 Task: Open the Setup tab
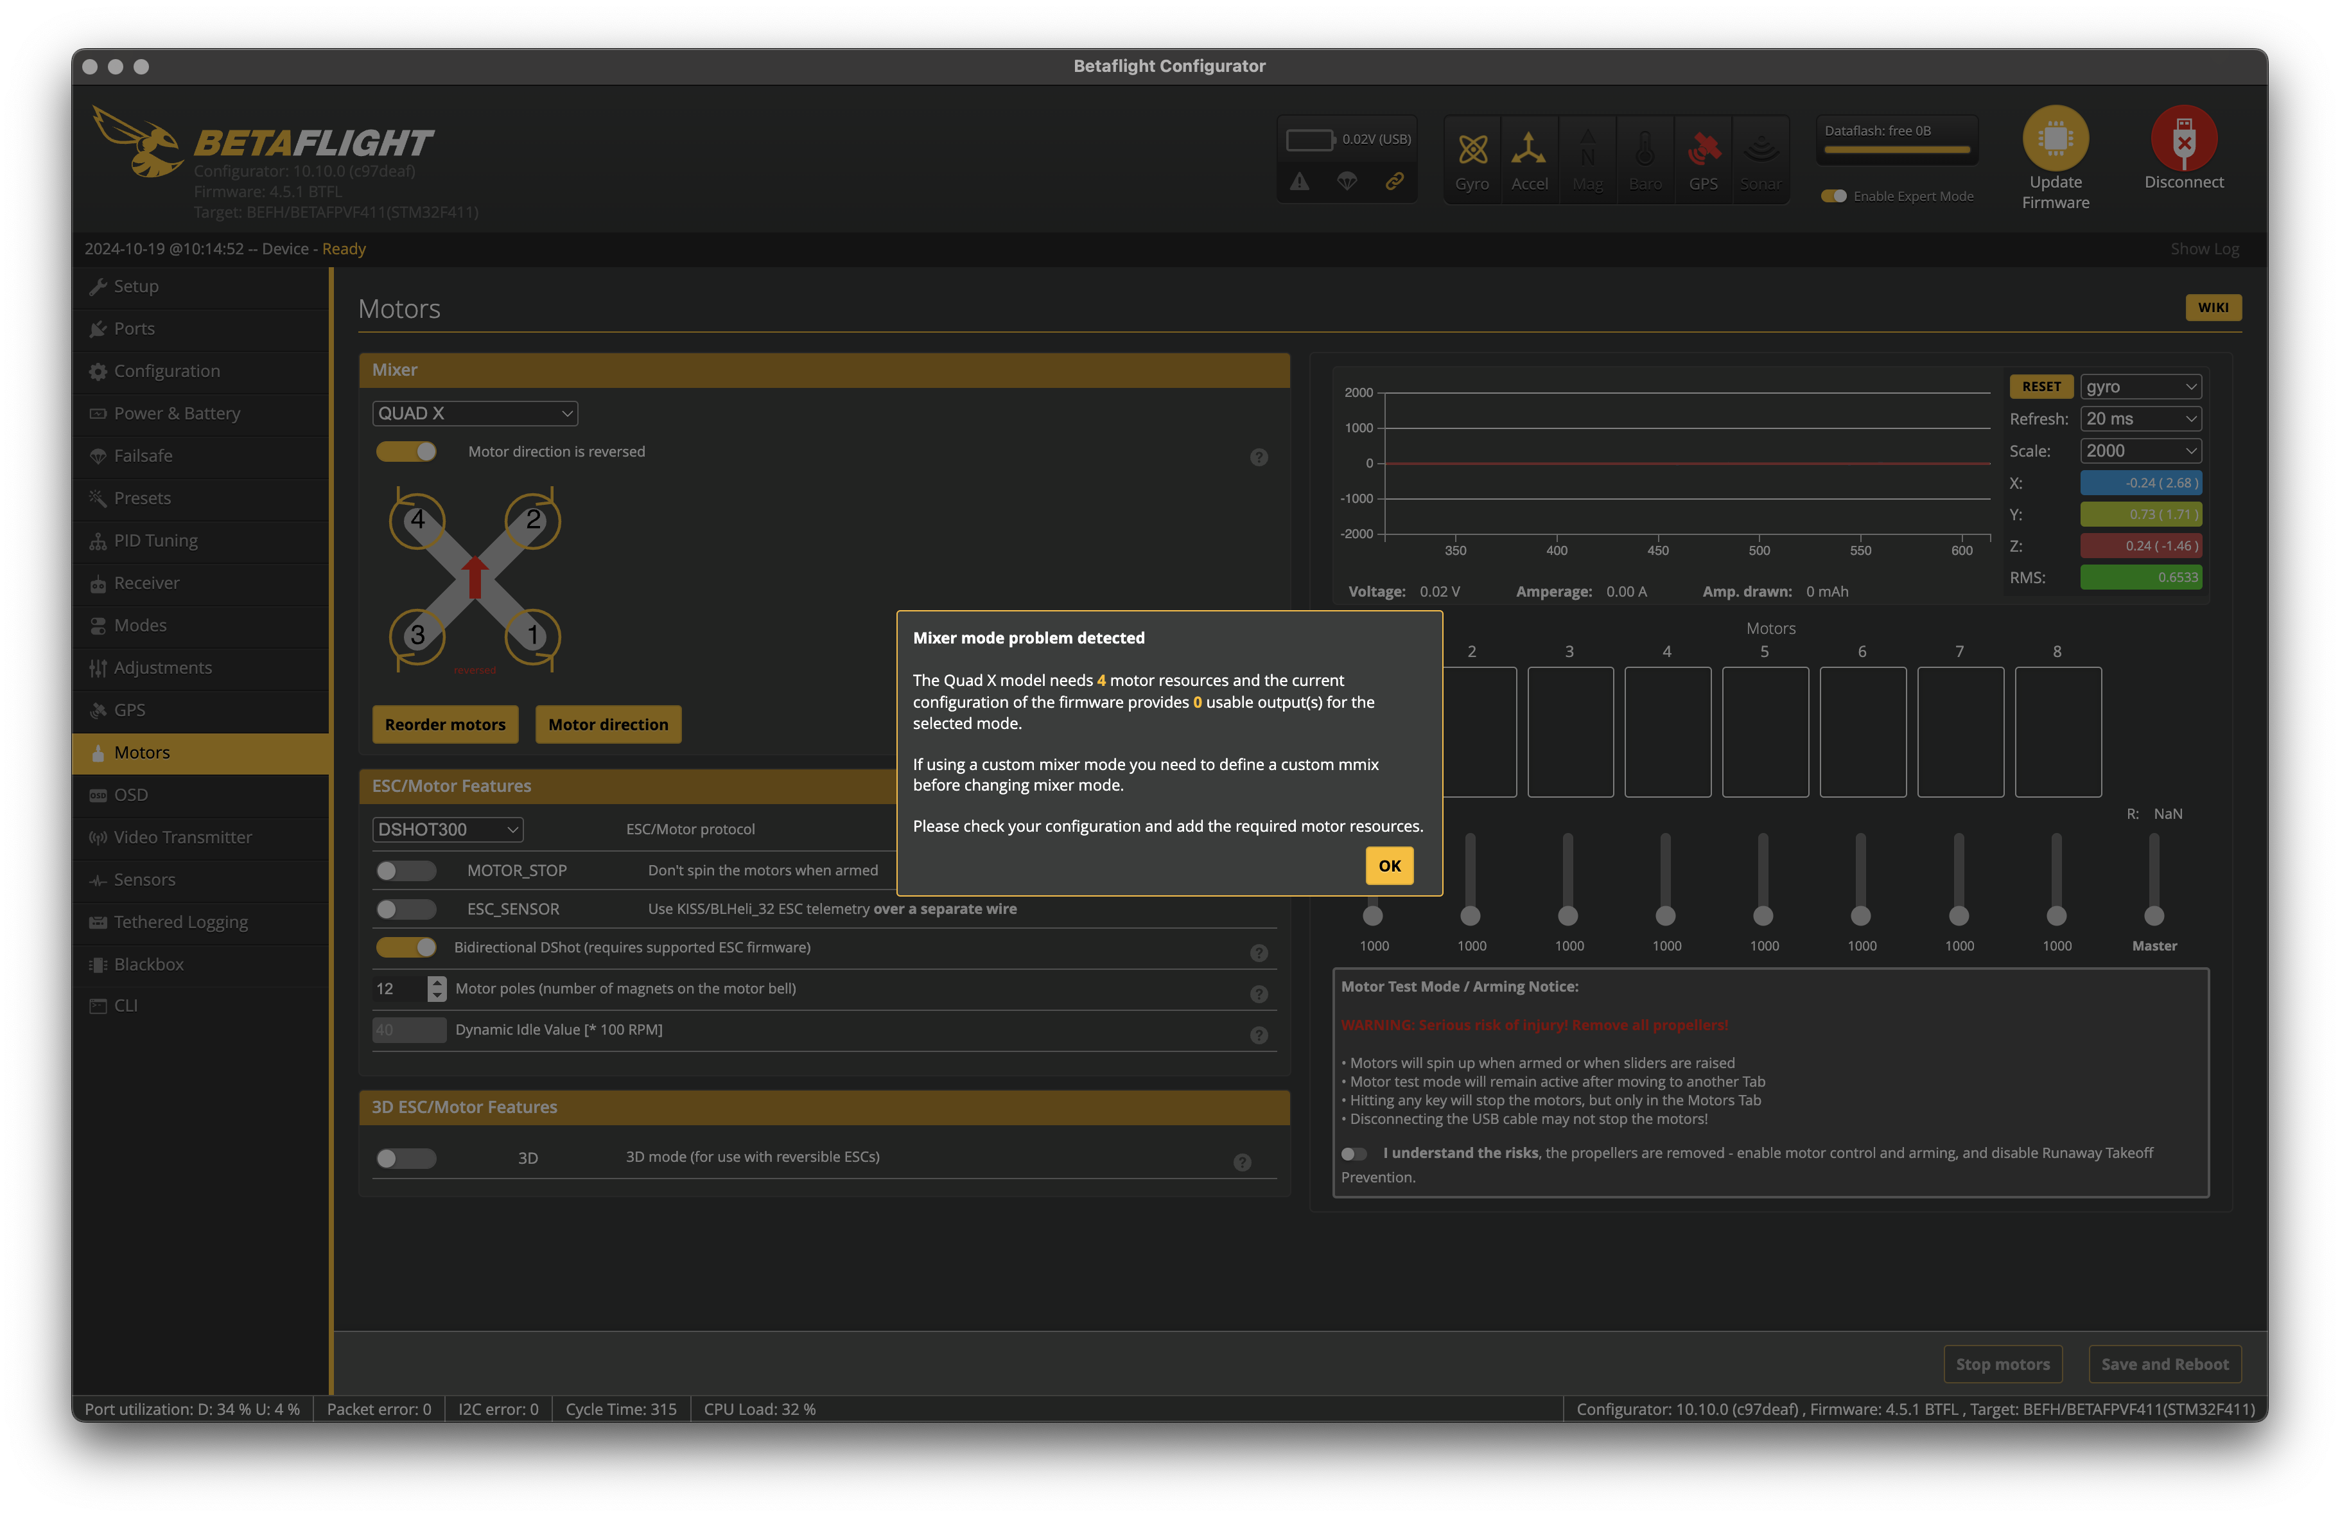click(200, 286)
